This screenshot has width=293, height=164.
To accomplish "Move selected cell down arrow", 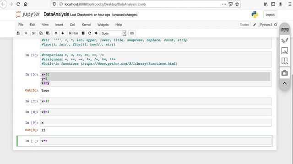I will click(x=63, y=33).
